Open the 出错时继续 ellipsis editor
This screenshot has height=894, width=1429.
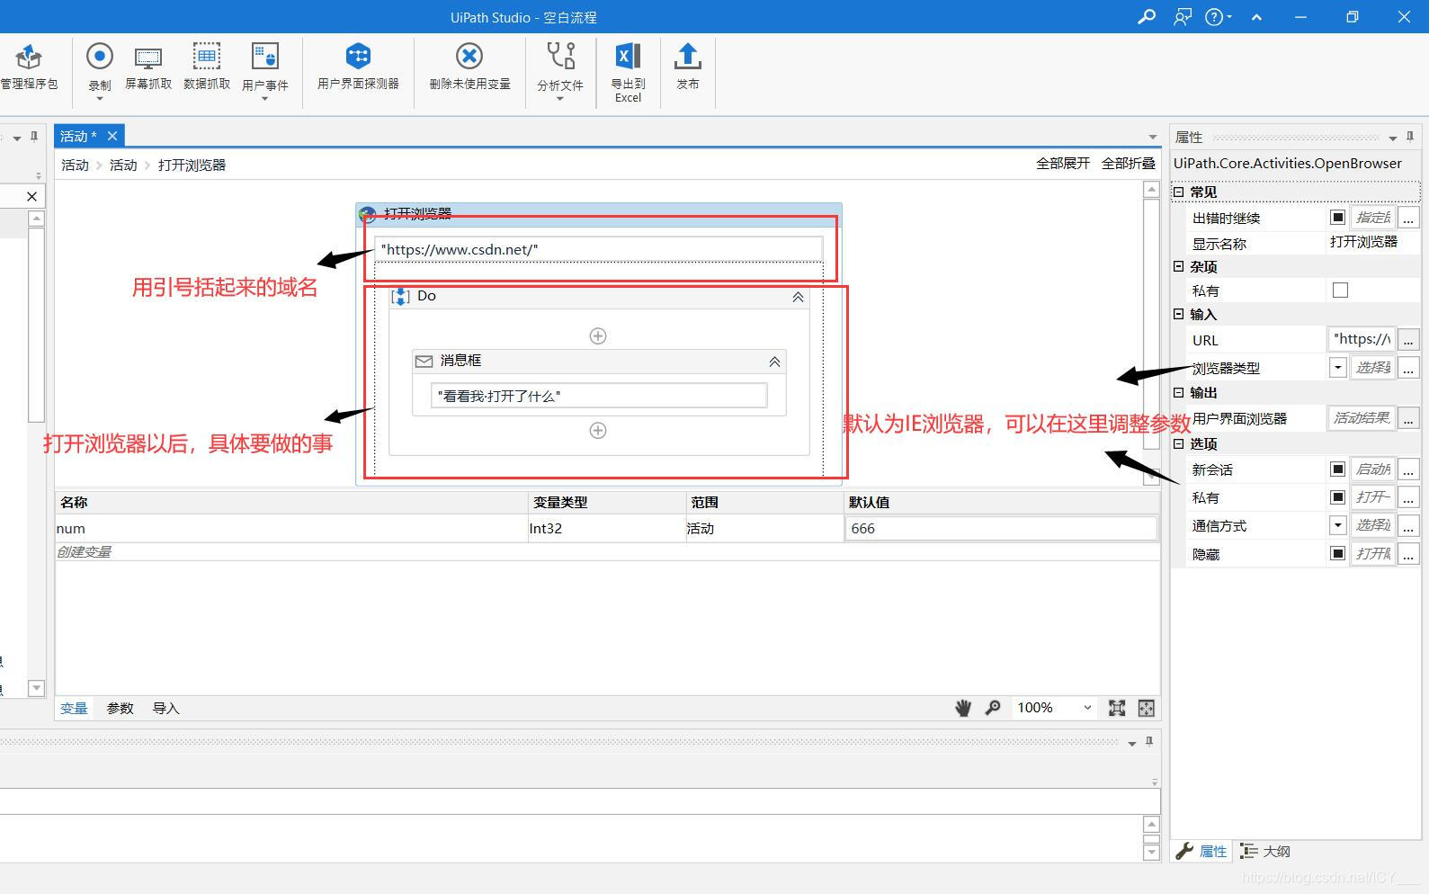tap(1408, 217)
